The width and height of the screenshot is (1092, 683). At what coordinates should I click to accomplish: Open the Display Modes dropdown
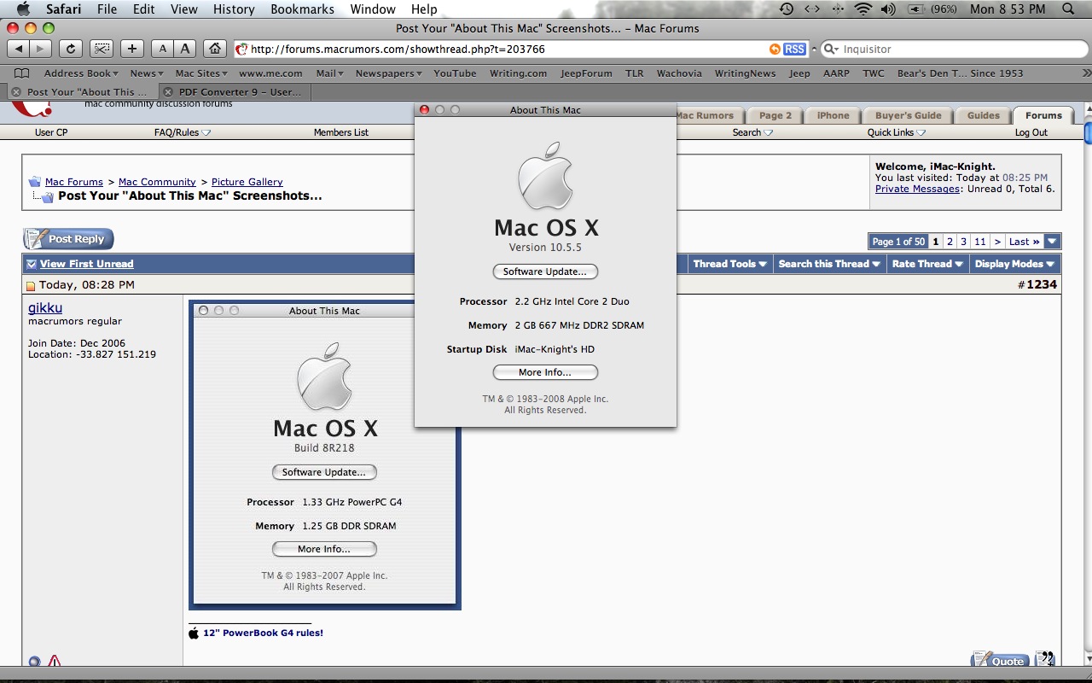pos(1015,264)
